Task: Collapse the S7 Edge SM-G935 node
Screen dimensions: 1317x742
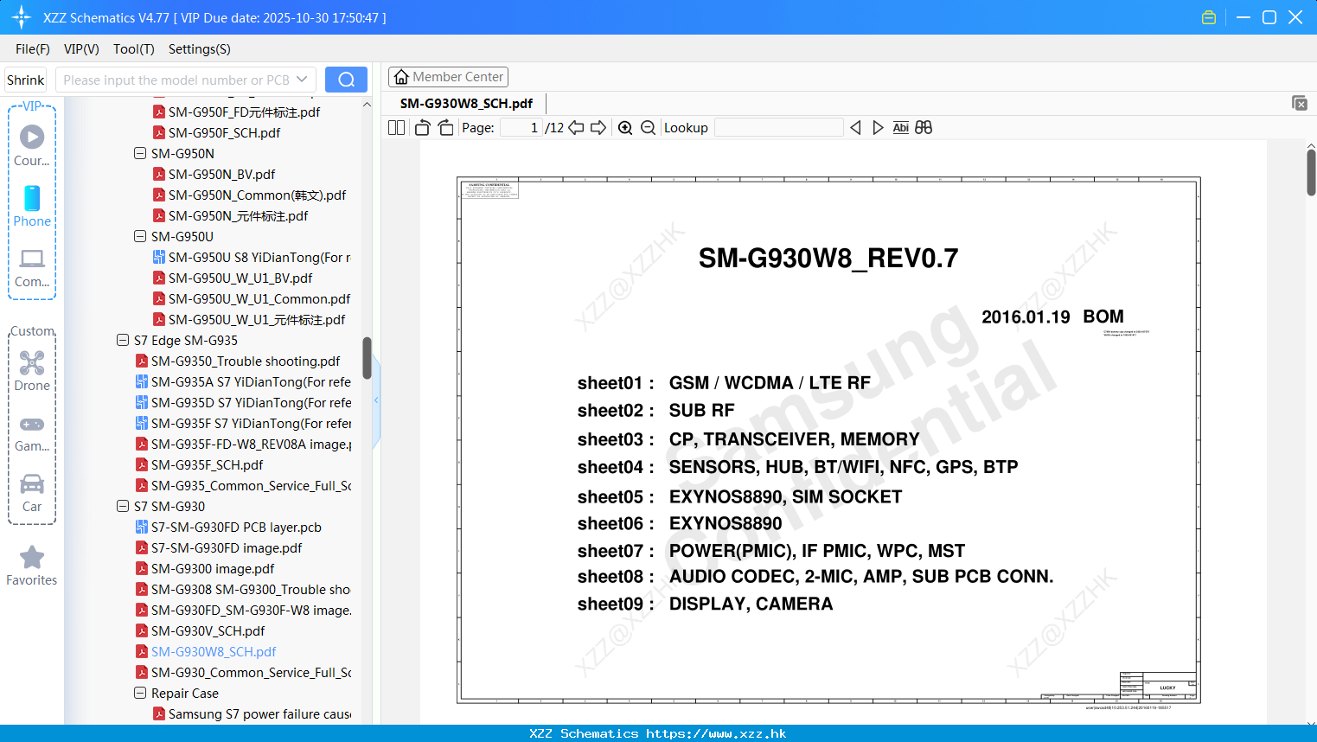Action: tap(123, 340)
